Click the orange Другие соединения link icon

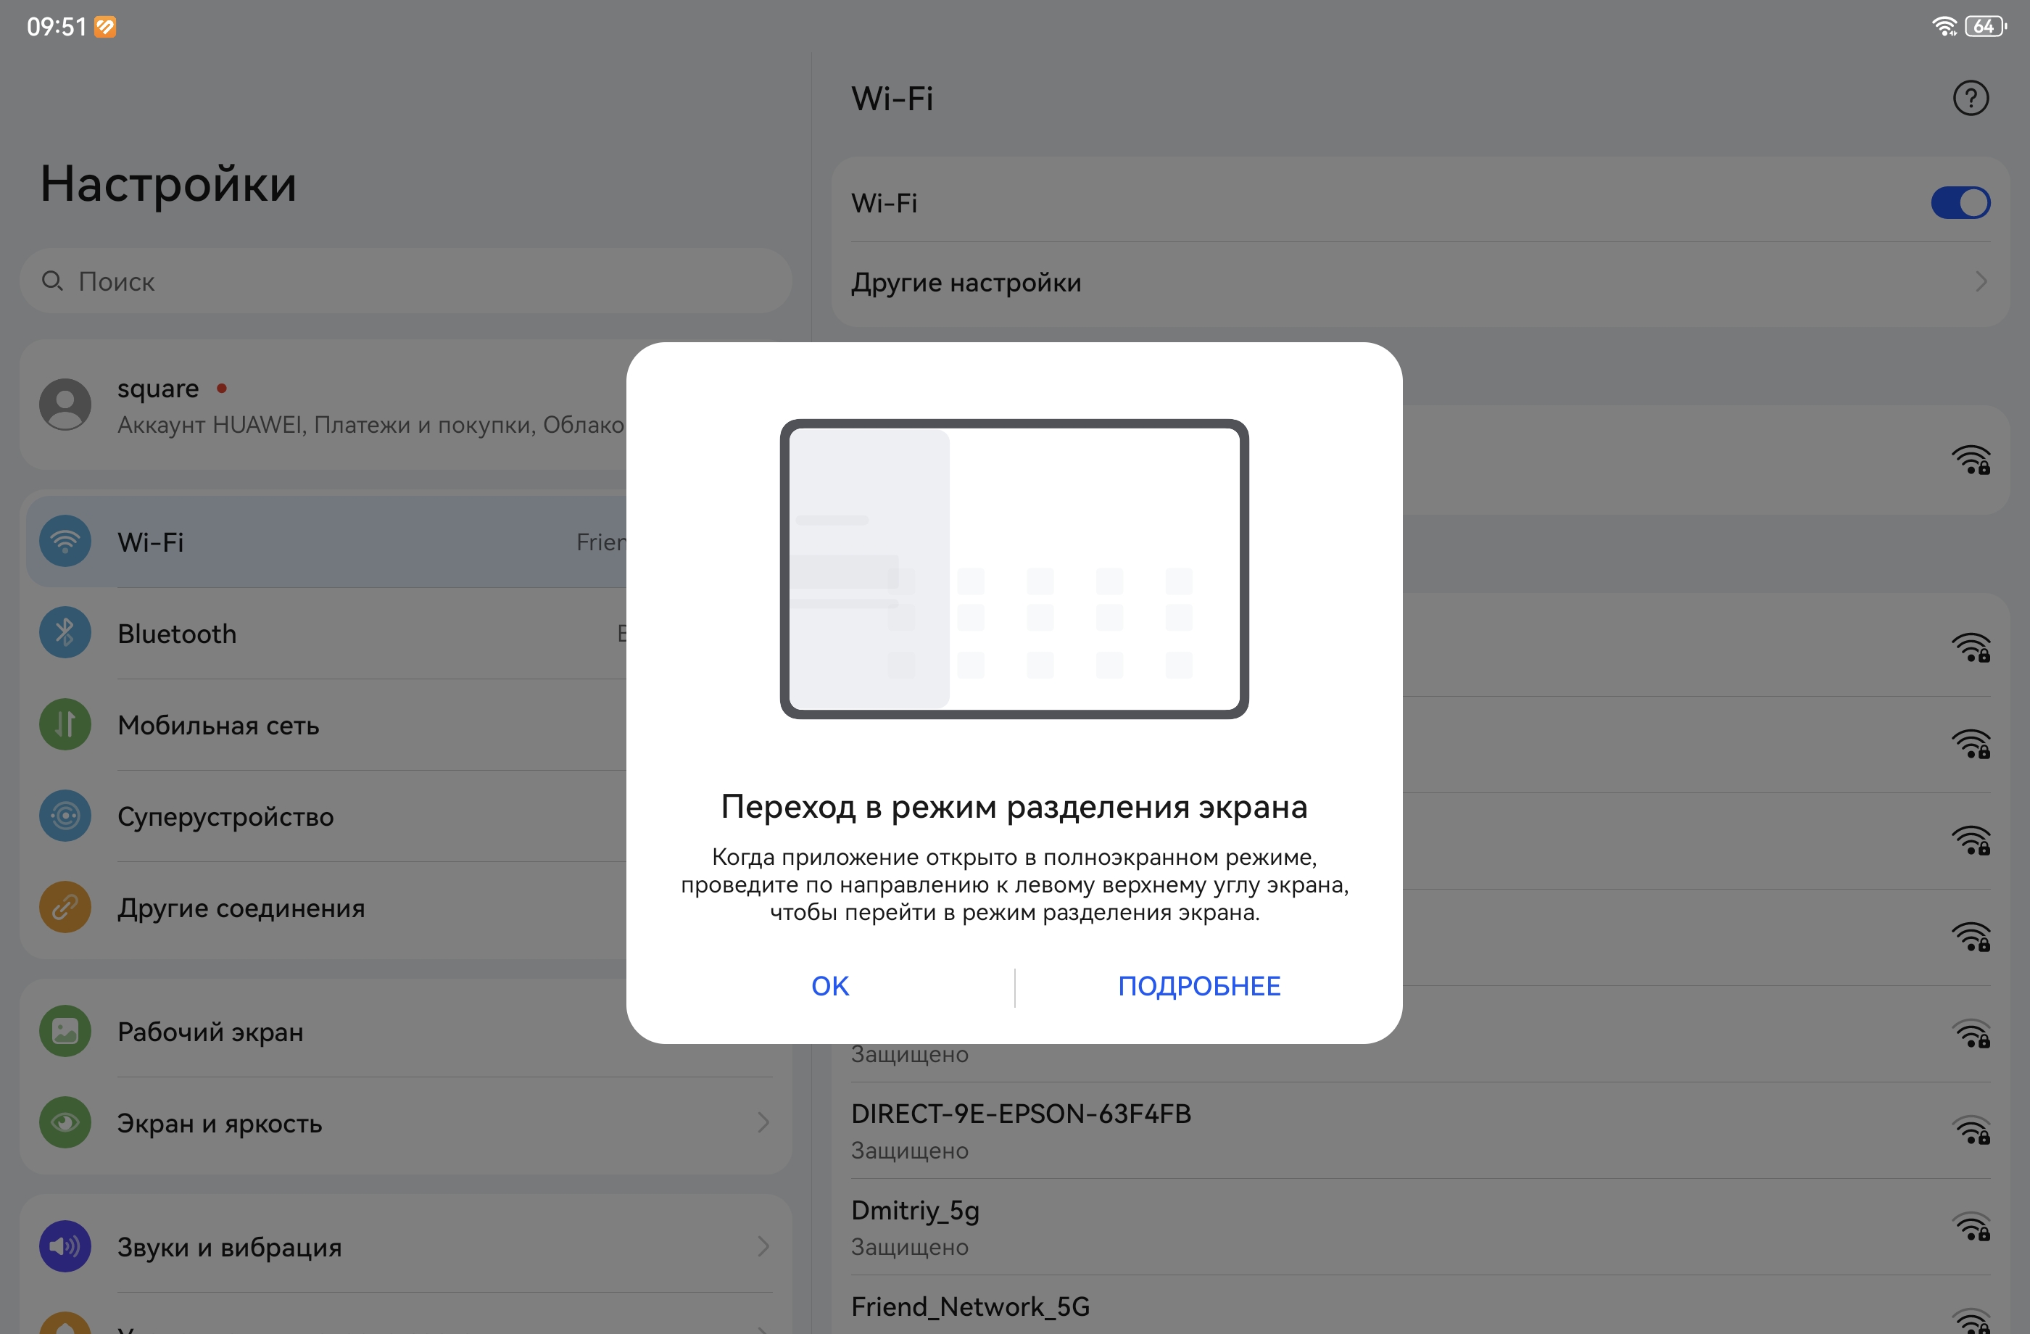65,908
